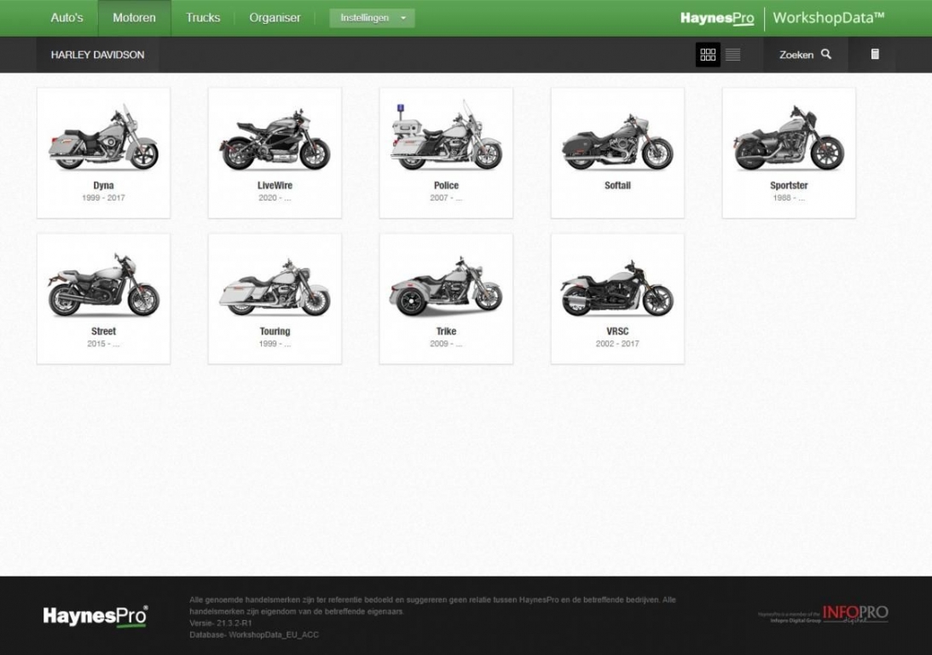This screenshot has height=655, width=932.
Task: Click the Database WorkshopData_EU_ACC text
Action: [x=254, y=635]
